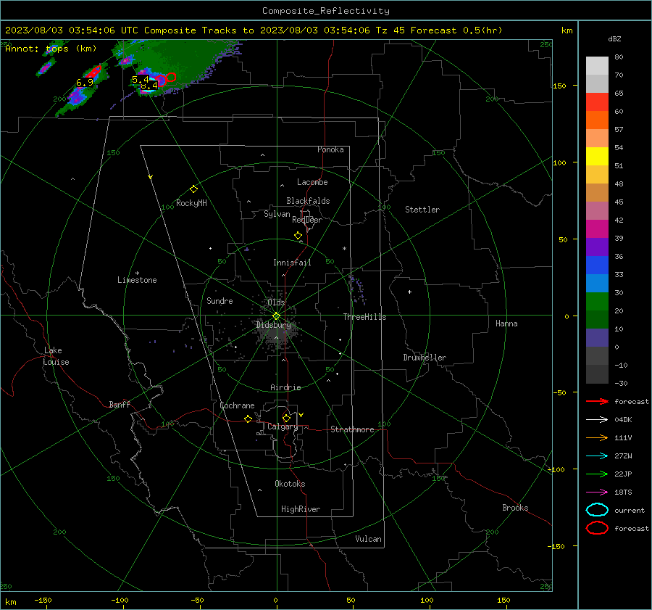
Task: Click the Drumheller map label
Action: tap(425, 358)
